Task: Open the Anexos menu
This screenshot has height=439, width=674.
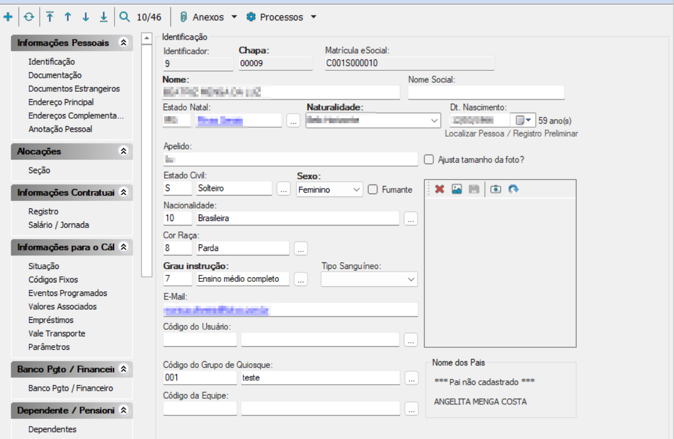Action: [x=208, y=17]
